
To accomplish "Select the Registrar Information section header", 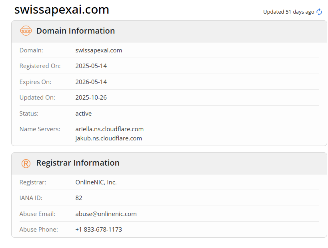I will point(78,163).
